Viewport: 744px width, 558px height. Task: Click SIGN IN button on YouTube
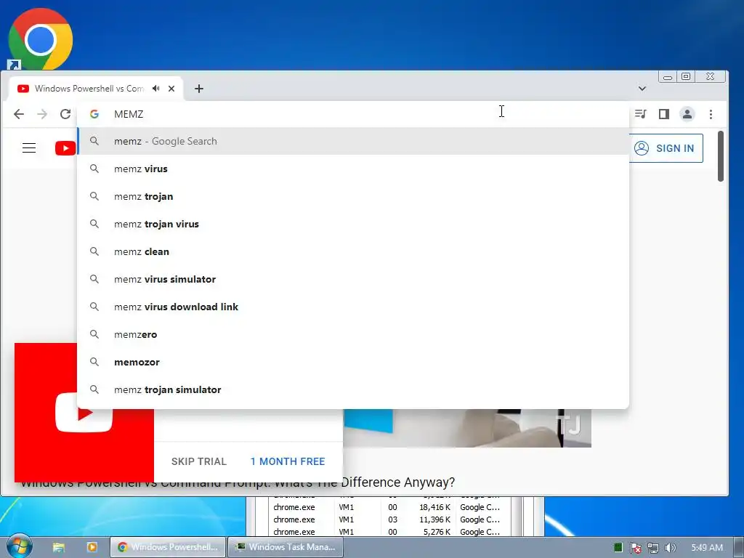(x=666, y=148)
